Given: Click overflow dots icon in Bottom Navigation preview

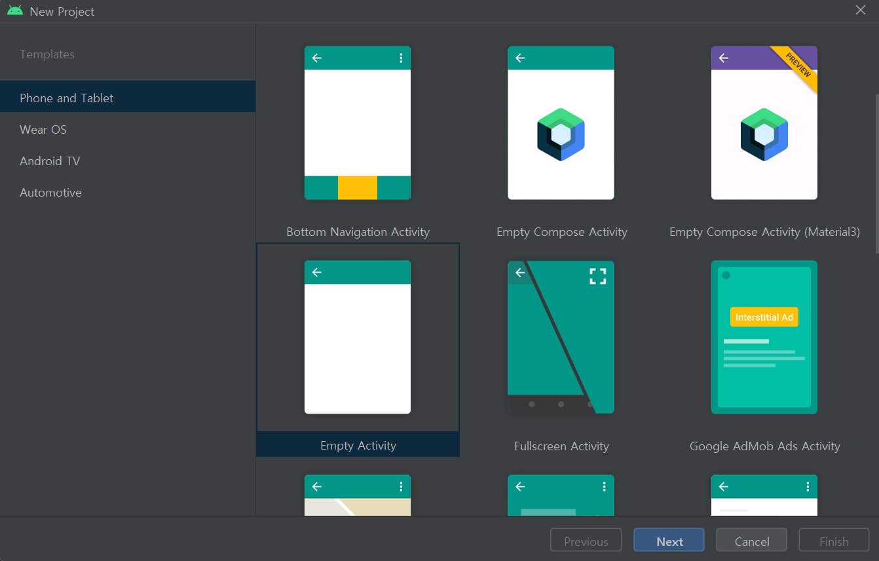Looking at the screenshot, I should coord(401,58).
